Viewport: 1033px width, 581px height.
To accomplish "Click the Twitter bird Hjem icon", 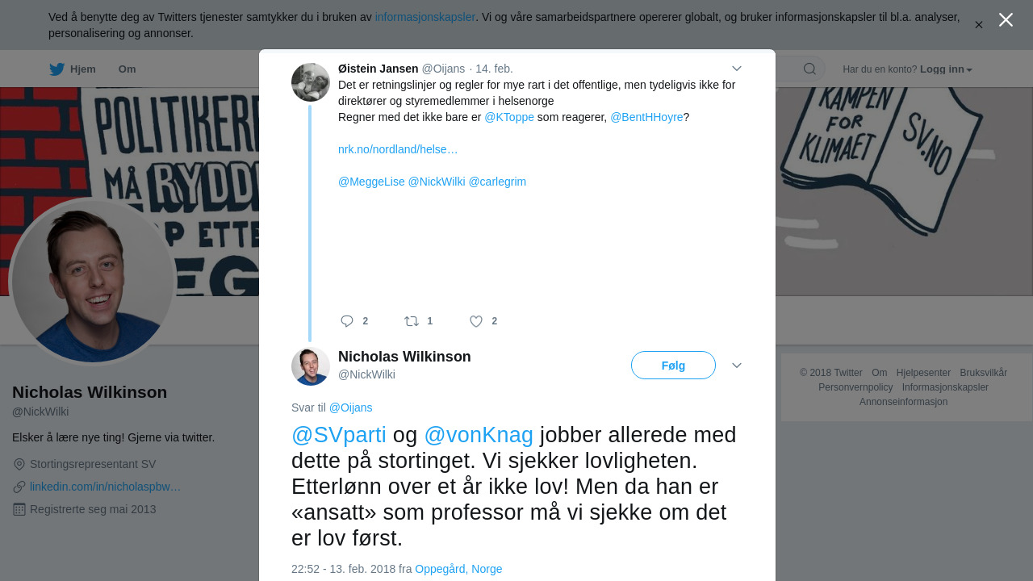I will point(56,69).
